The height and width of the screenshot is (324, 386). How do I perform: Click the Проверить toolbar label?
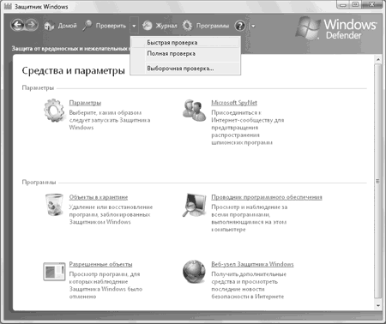pyautogui.click(x=111, y=26)
